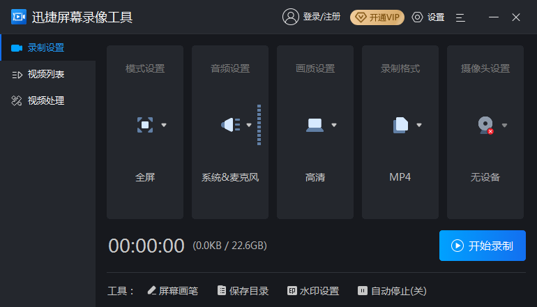
Task: Expand the 画质设置 quality dropdown arrow
Action: tap(334, 126)
